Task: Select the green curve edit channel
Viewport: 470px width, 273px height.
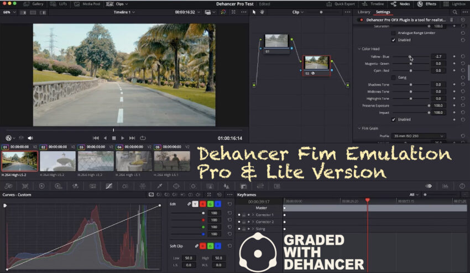Action: point(211,204)
